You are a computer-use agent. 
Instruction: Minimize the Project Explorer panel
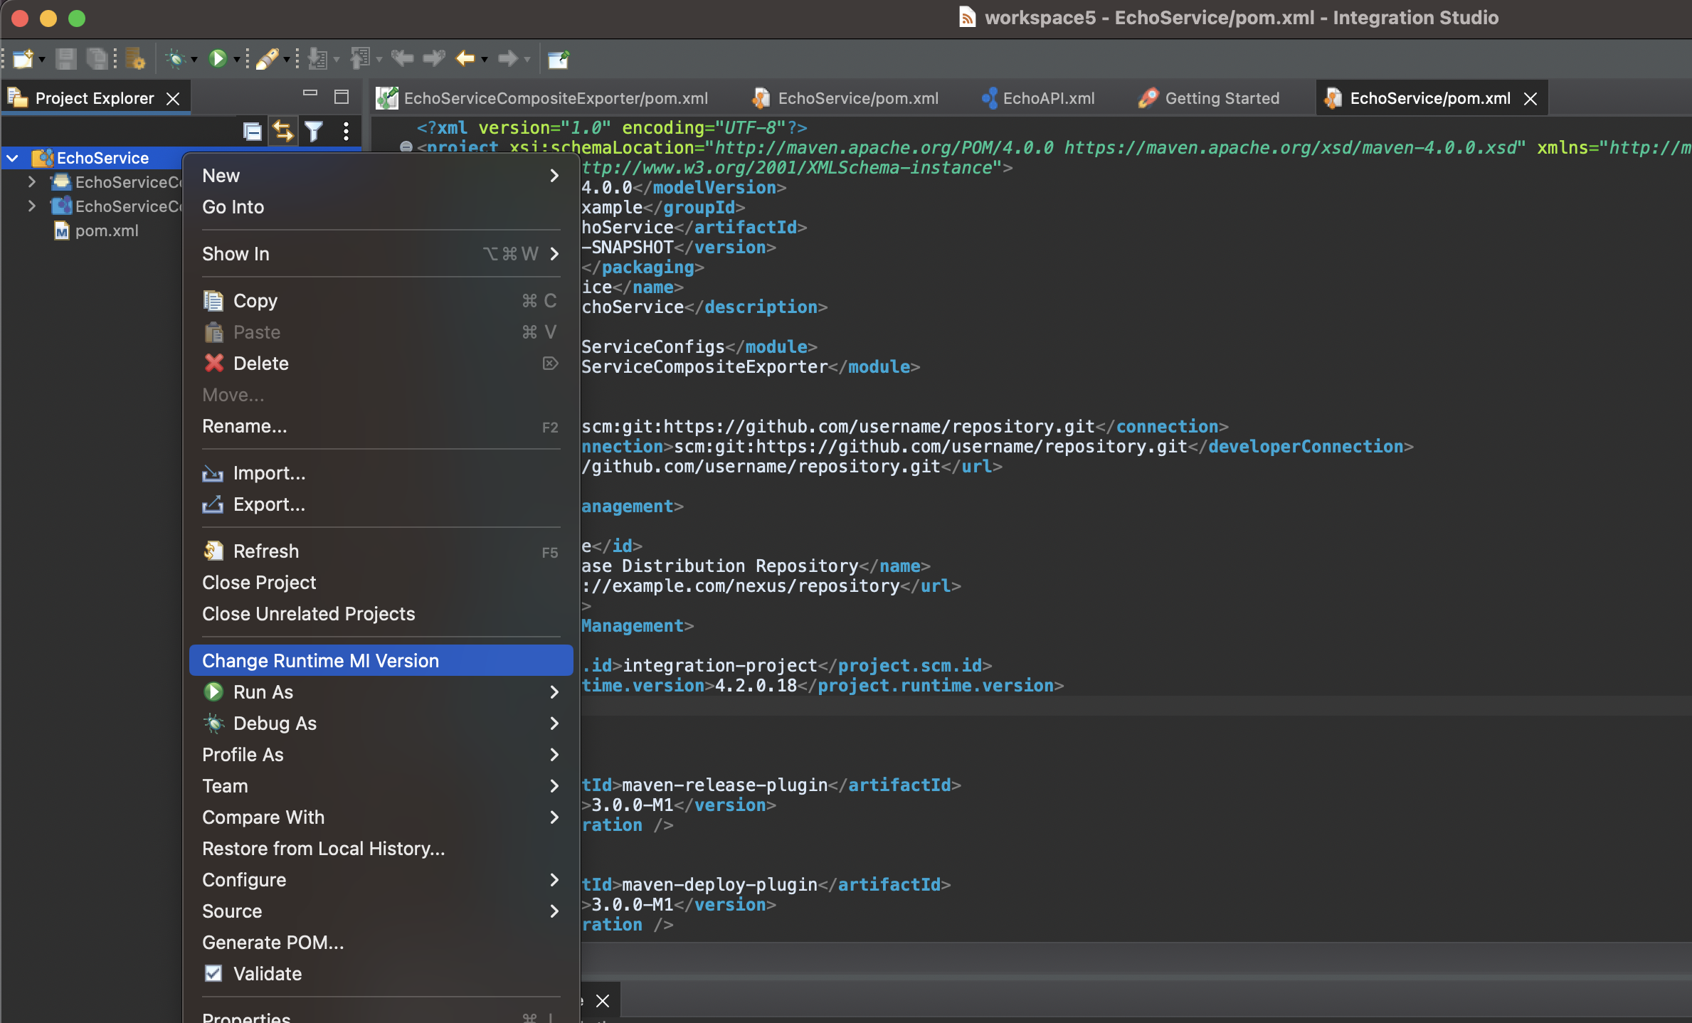click(x=310, y=93)
